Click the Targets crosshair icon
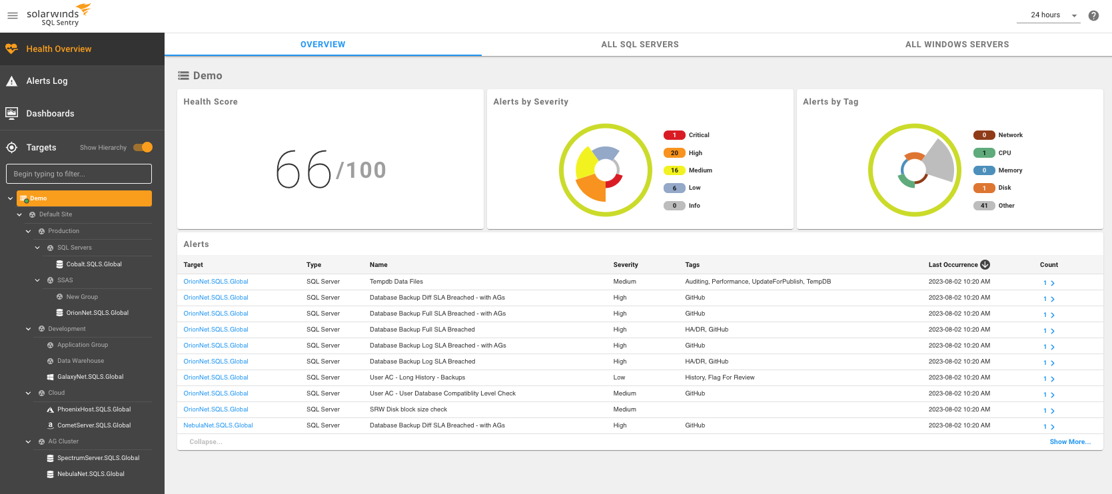The width and height of the screenshot is (1112, 494). tap(11, 148)
